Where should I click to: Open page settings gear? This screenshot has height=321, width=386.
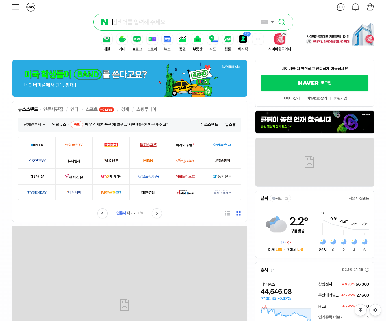[375, 310]
